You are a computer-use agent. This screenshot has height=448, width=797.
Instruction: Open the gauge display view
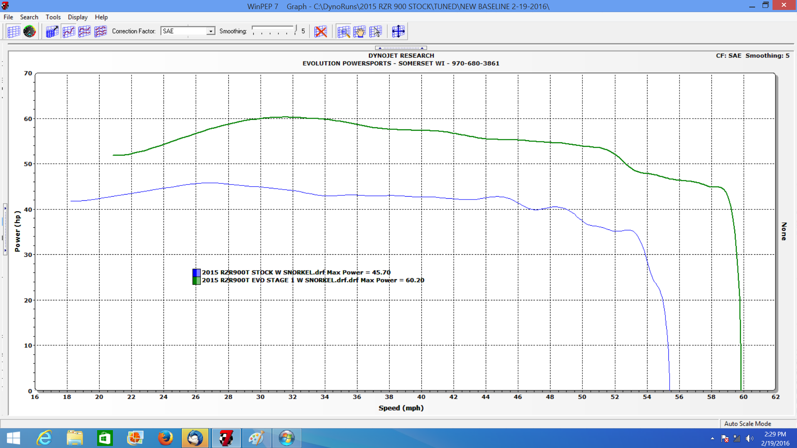(29, 31)
